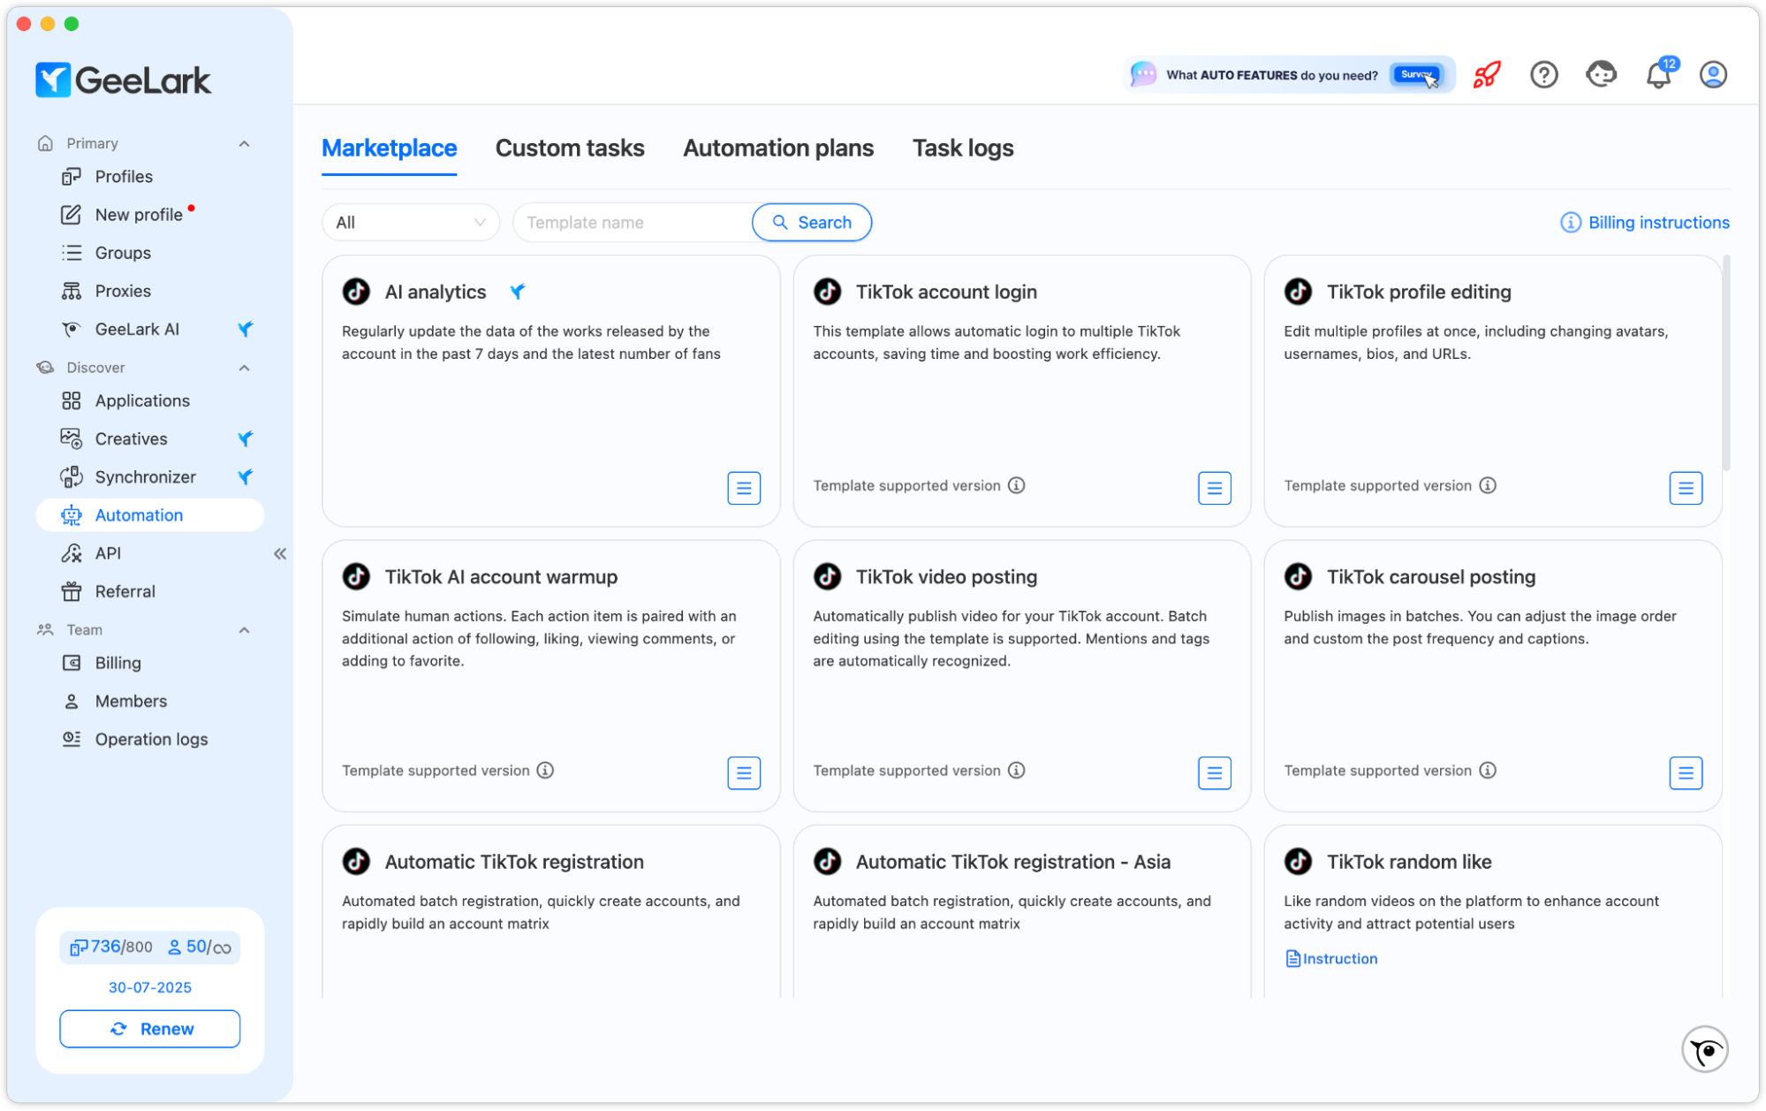Switch to the Marketplace tab
Viewport: 1766px width, 1111px height.
(389, 148)
